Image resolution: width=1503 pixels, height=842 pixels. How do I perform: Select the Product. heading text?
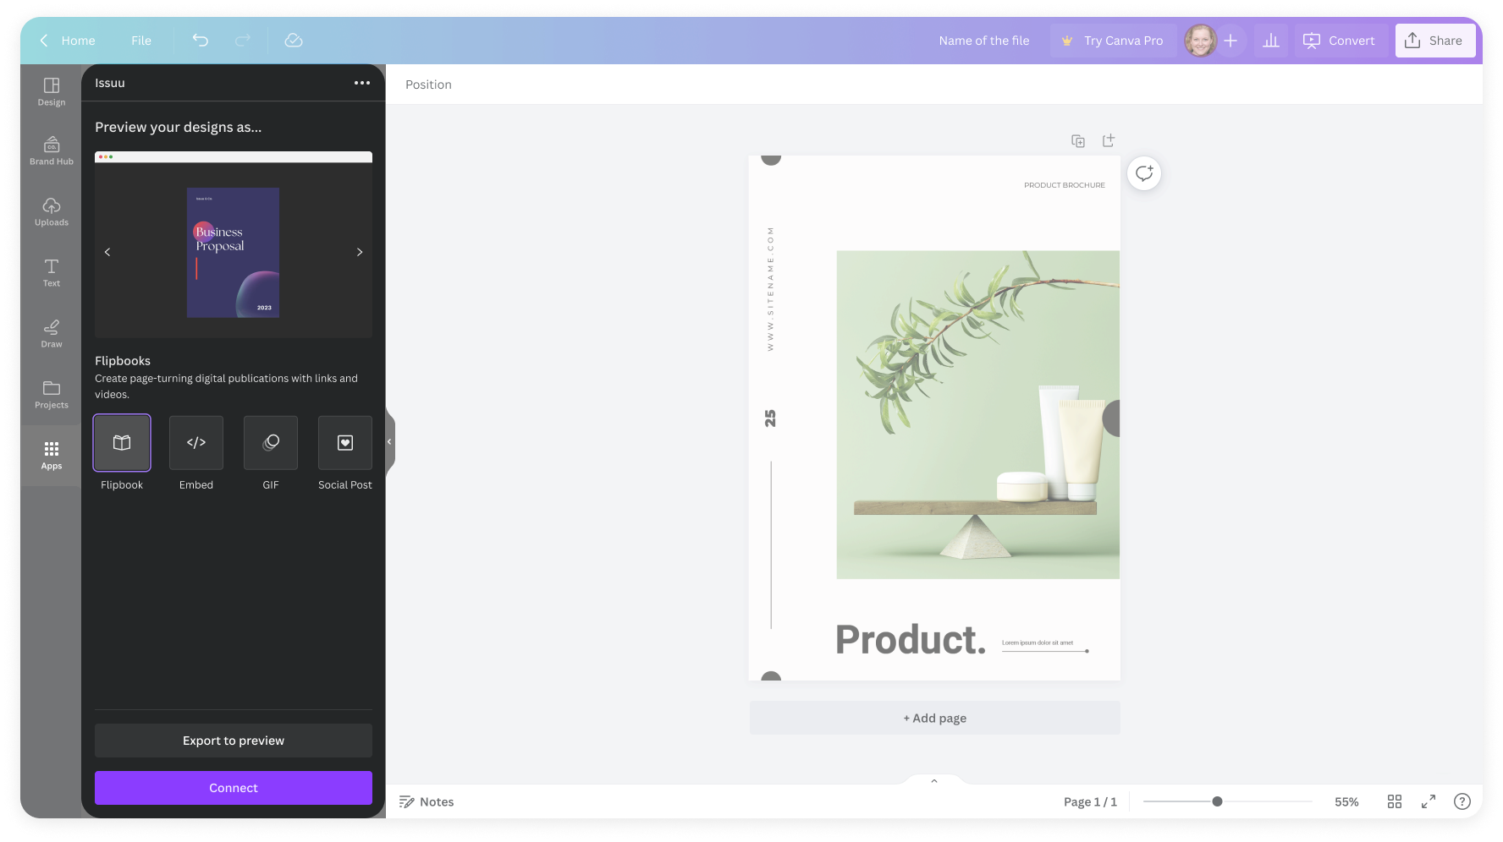click(911, 640)
